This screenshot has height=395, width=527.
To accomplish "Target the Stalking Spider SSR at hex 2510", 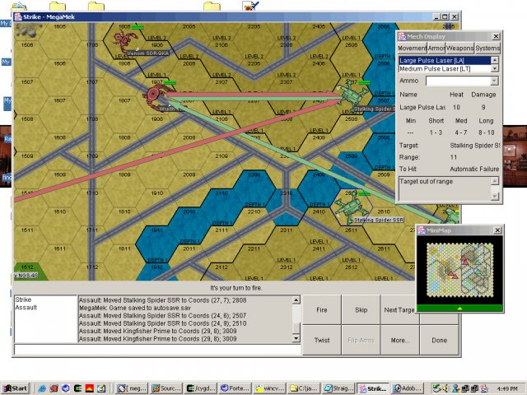I will [x=352, y=207].
